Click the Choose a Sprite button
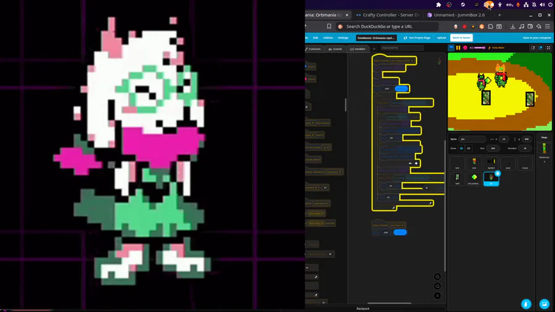The width and height of the screenshot is (555, 312). tap(526, 304)
